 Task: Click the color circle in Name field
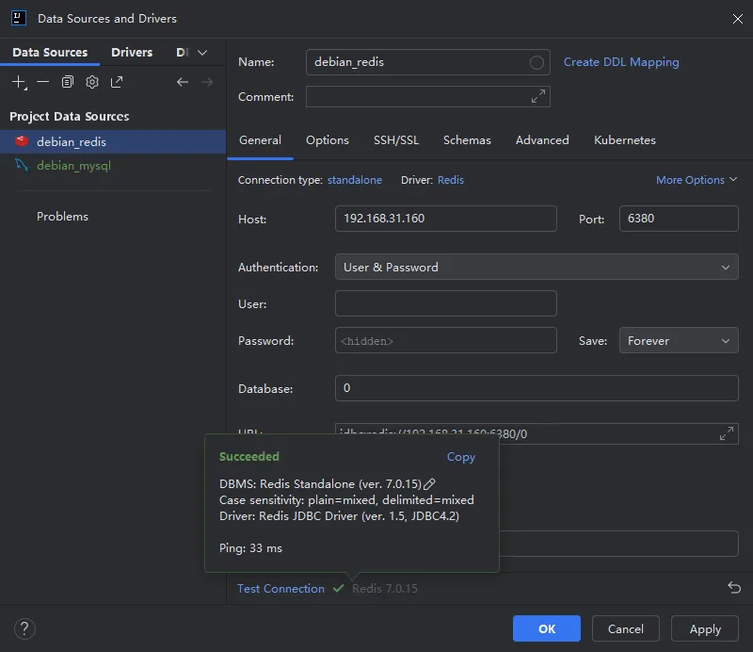(537, 62)
